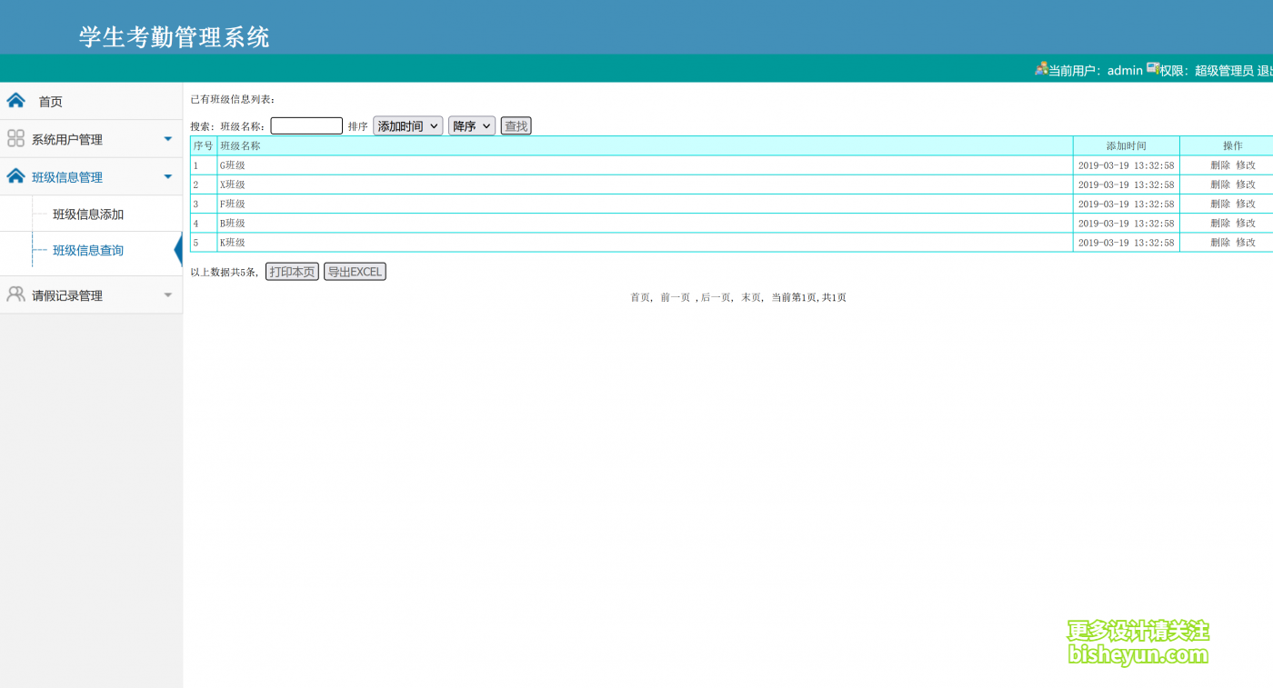The height and width of the screenshot is (688, 1273).
Task: Delete the F班级 row
Action: (1220, 204)
